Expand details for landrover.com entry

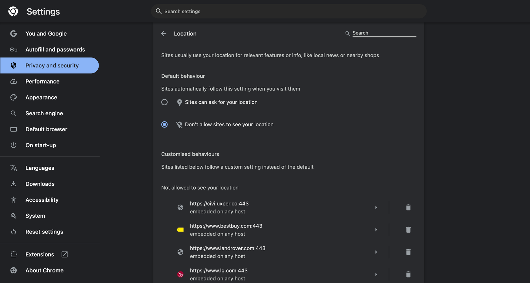tap(376, 252)
